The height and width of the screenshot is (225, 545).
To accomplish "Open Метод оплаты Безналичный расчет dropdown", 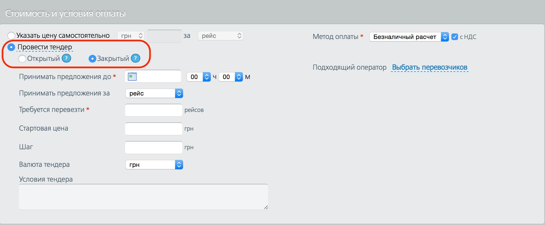I will [409, 37].
